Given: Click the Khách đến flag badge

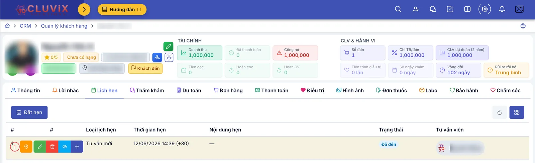Looking at the screenshot, I should click(x=145, y=68).
